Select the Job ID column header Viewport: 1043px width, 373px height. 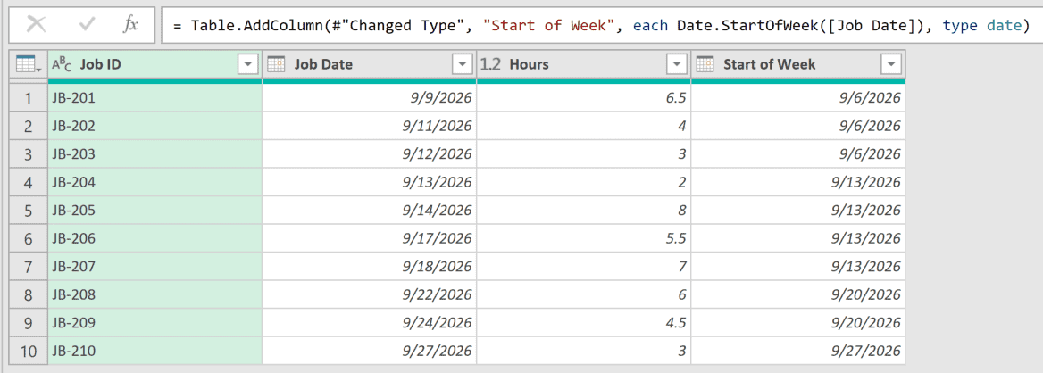(155, 64)
